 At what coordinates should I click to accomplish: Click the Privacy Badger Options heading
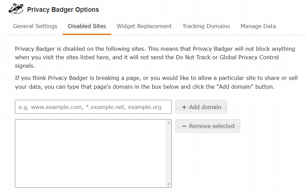coord(63,9)
